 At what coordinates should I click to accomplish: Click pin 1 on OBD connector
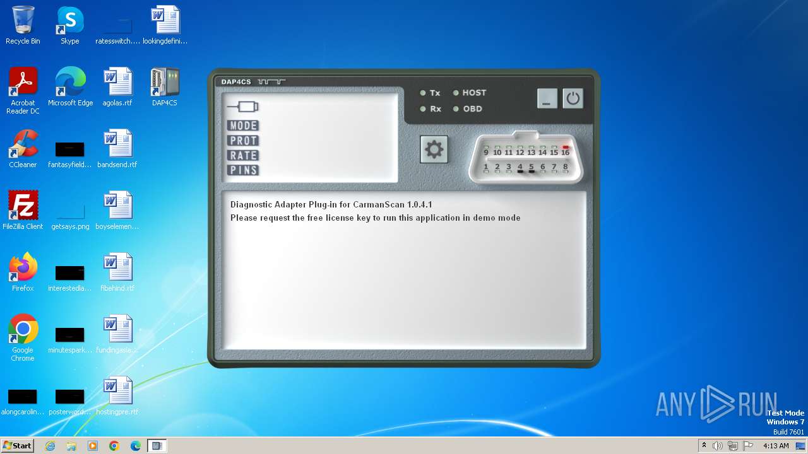(486, 168)
